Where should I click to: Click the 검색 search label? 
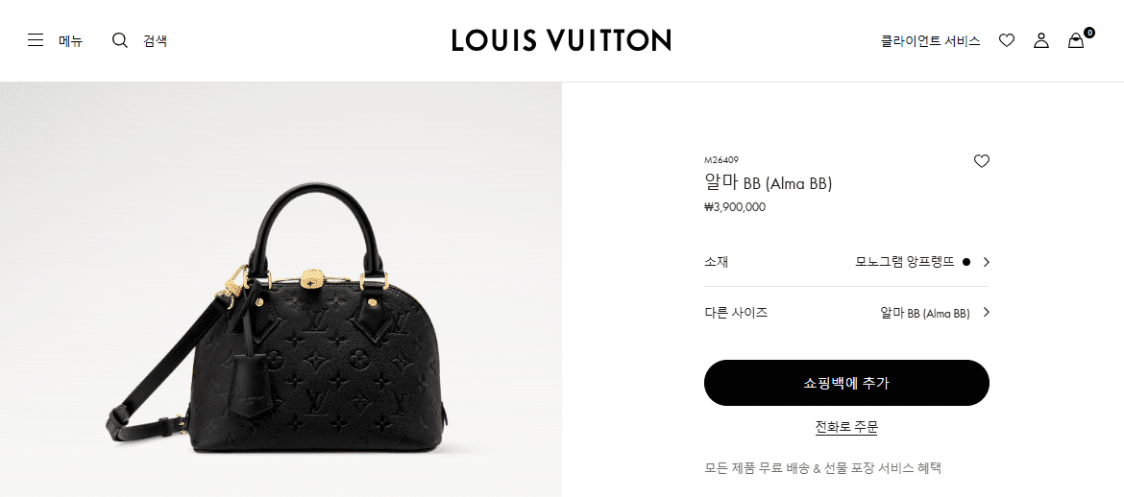click(155, 41)
